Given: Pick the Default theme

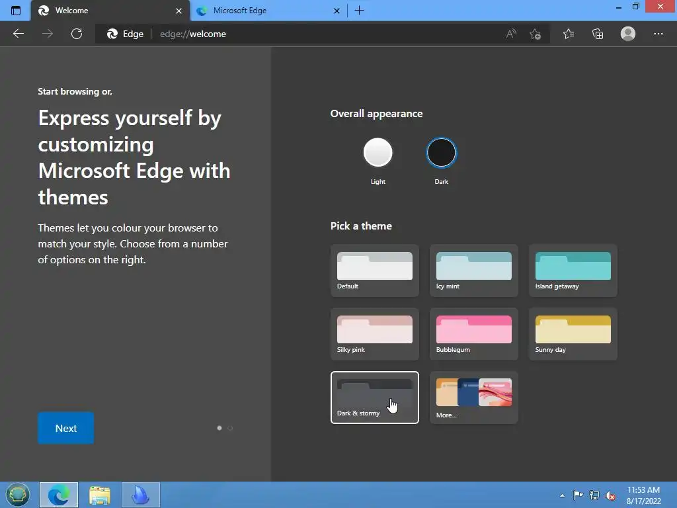Looking at the screenshot, I should pyautogui.click(x=375, y=271).
